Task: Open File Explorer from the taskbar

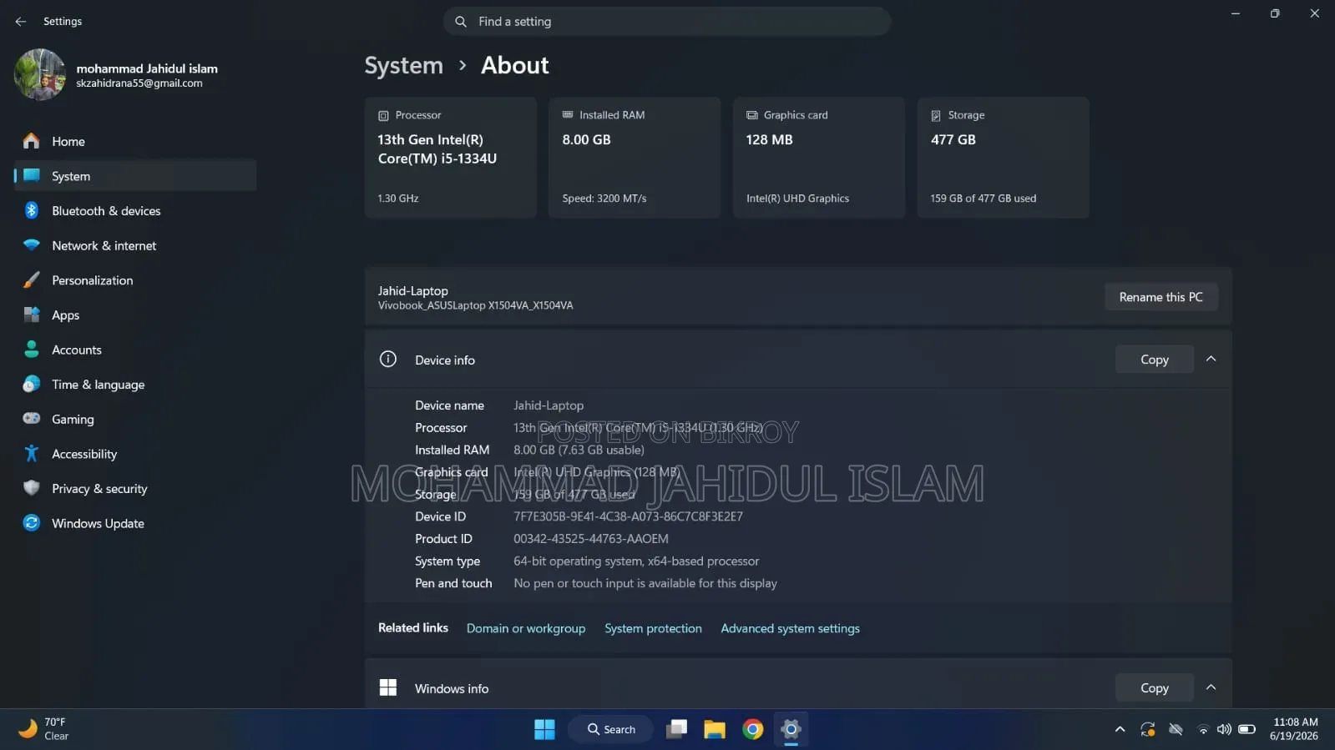Action: click(715, 729)
